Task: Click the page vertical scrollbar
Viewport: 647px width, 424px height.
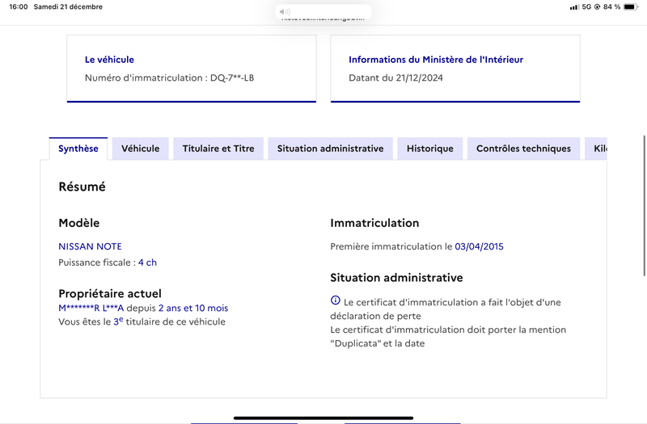Action: click(644, 206)
